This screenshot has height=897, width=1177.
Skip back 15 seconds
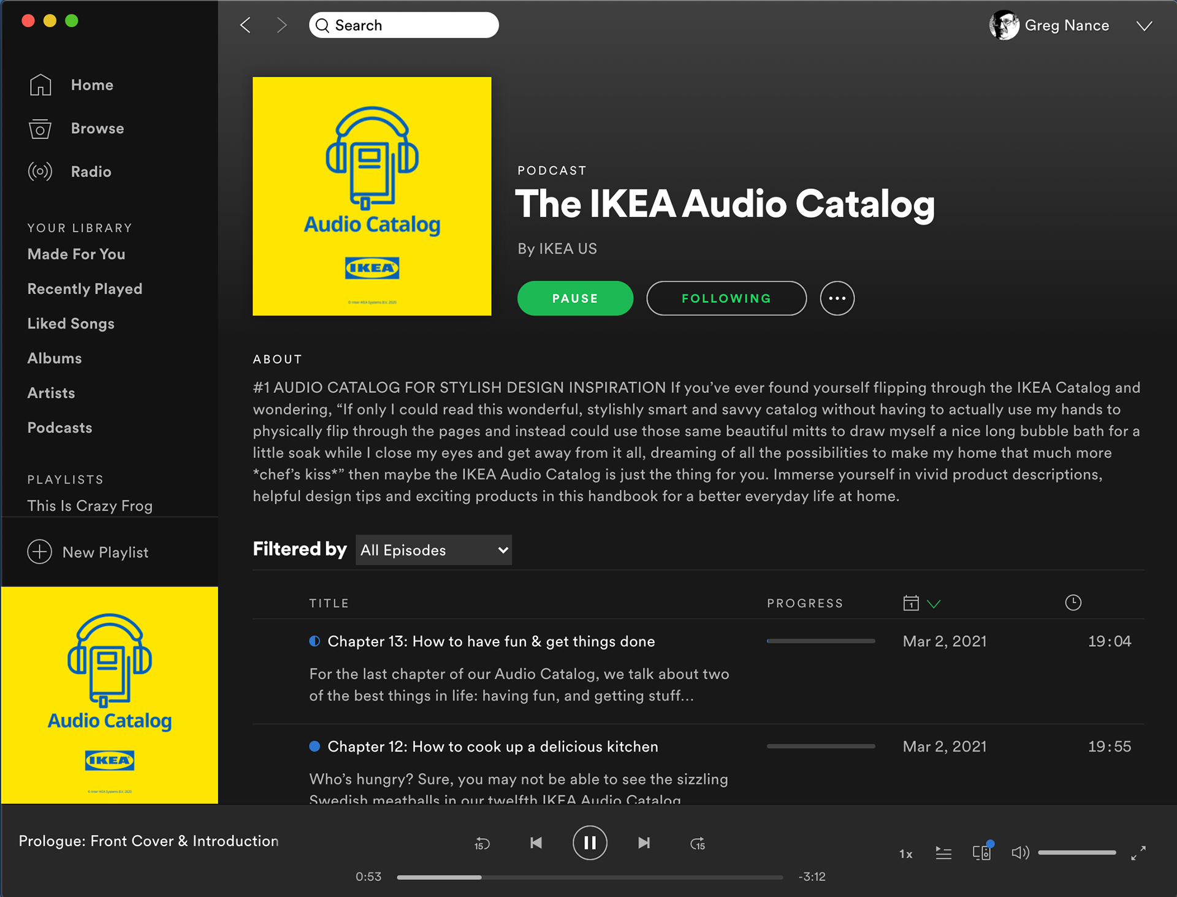tap(482, 844)
